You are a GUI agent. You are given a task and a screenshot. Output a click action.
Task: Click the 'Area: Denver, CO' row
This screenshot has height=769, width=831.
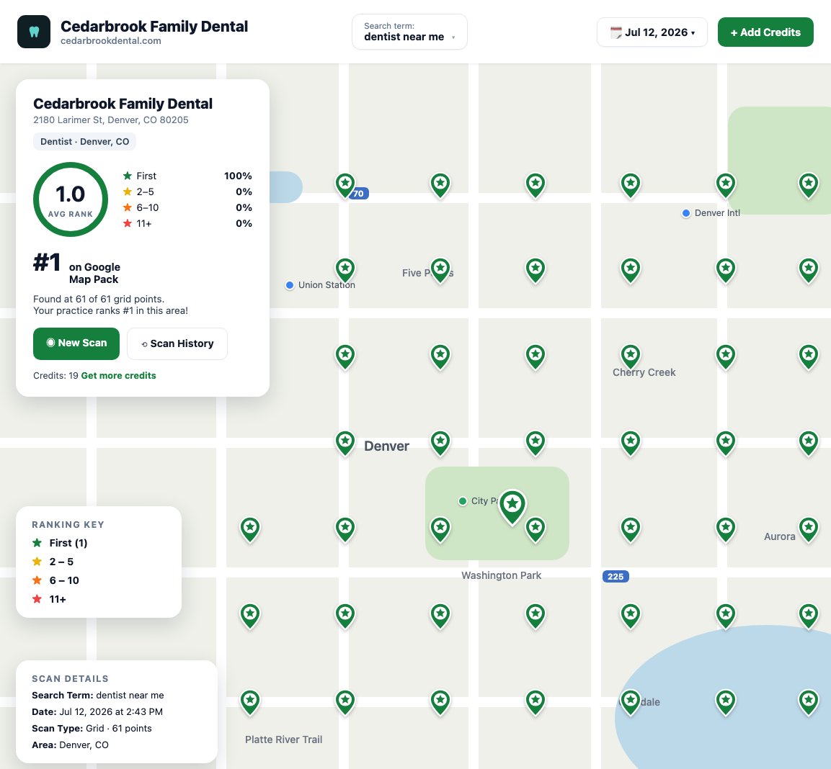tap(70, 745)
